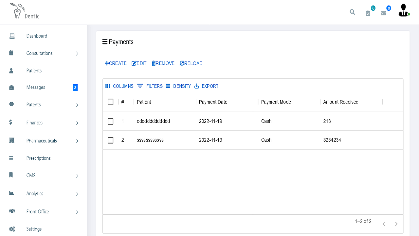Image resolution: width=419 pixels, height=236 pixels.
Task: Click the Export download icon
Action: point(197,86)
